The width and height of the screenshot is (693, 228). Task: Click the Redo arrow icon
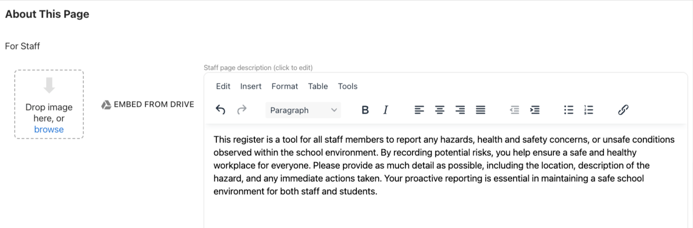pyautogui.click(x=242, y=110)
